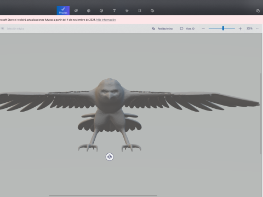This screenshot has width=263, height=197.
Task: Click the rotate handle below the eagle
Action: (x=110, y=157)
